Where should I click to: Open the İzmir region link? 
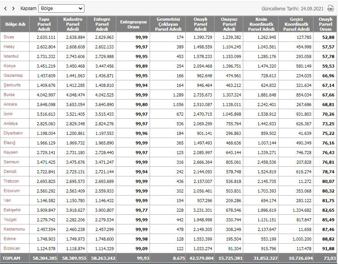click(x=8, y=114)
